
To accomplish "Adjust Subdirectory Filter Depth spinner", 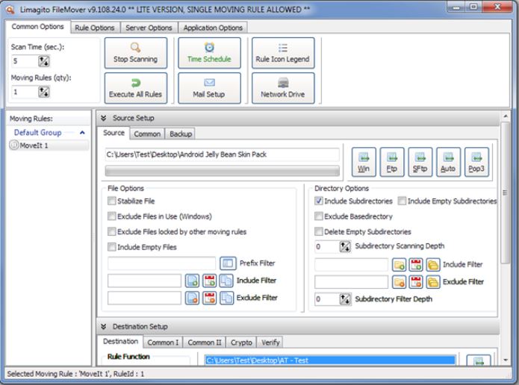I will (345, 299).
